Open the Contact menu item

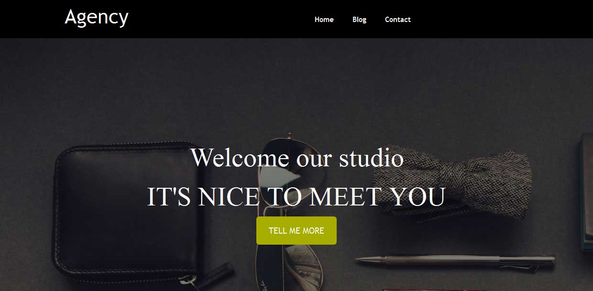pos(398,20)
